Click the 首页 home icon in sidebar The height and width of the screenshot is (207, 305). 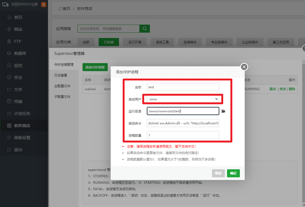pyautogui.click(x=9, y=17)
